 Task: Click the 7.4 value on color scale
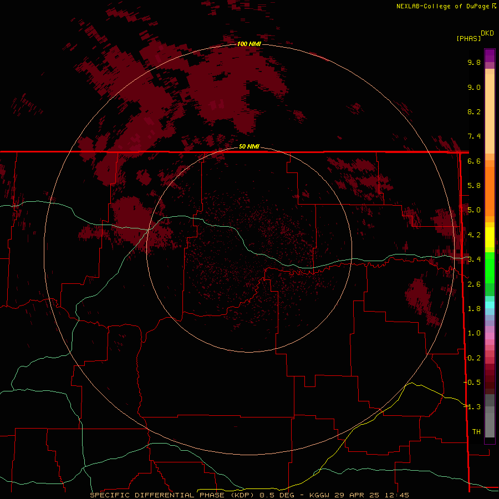click(x=474, y=136)
